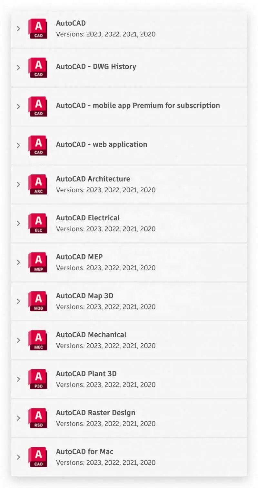Open the AutoCAD Electrical product link
This screenshot has height=488, width=258.
(88, 218)
